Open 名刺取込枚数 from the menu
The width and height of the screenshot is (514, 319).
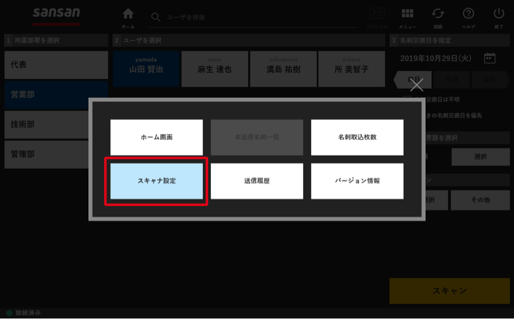click(x=357, y=137)
